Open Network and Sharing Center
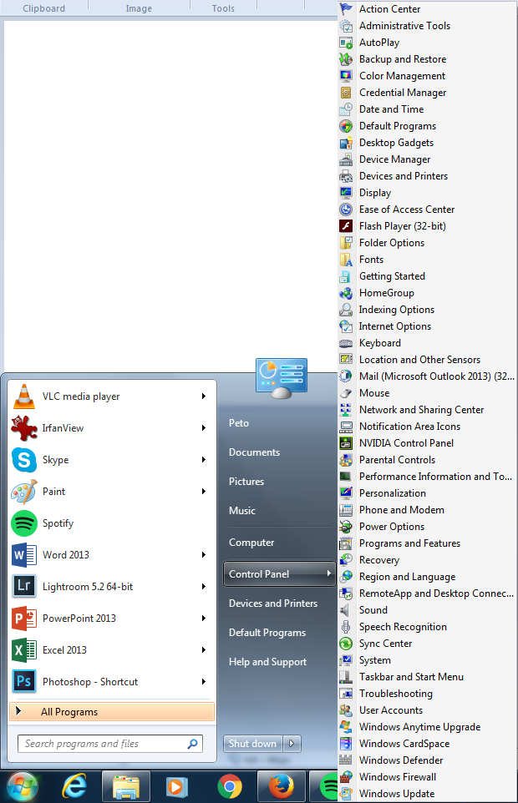 (427, 410)
